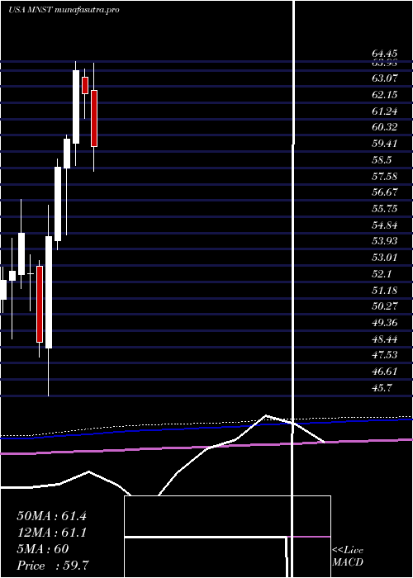This screenshot has height=578, width=413.
Task: Select the 48.44 price level label
Action: 385,339
